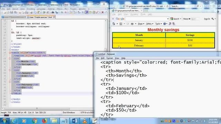Viewport: 221px width, 124px height.
Task: Click the $50 table cell in browser
Action: [190, 45]
